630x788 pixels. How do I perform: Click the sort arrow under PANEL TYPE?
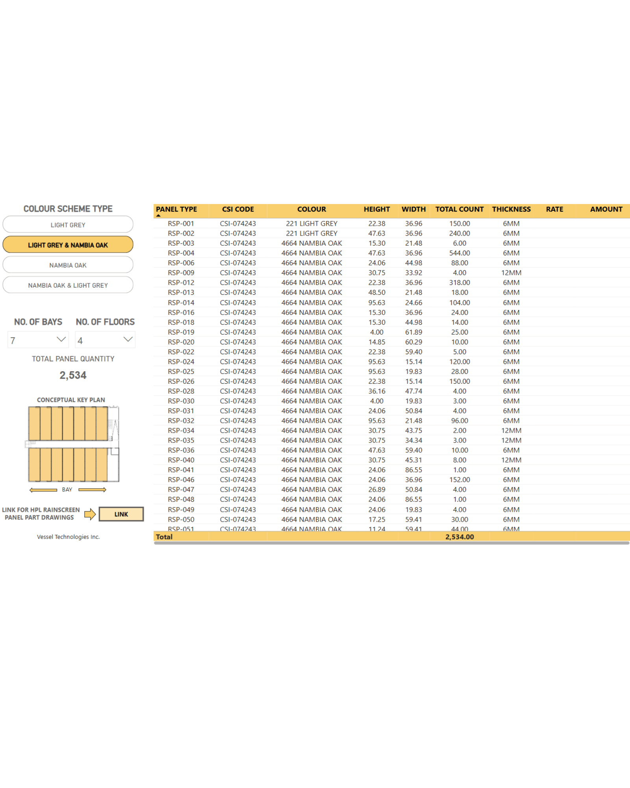158,216
